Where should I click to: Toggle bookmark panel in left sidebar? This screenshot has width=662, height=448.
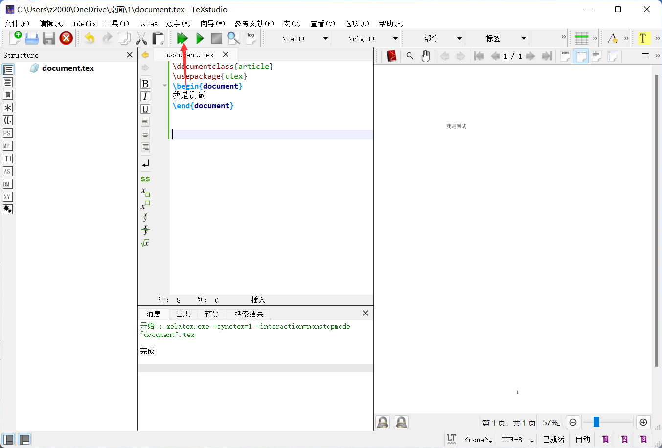tap(7, 95)
